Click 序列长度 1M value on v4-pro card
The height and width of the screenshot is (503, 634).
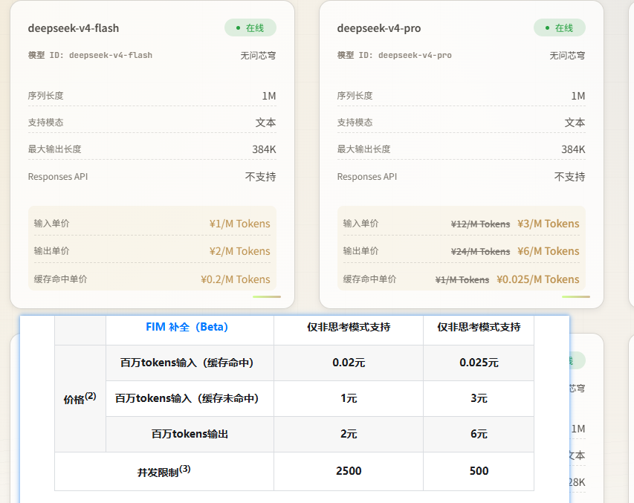pyautogui.click(x=578, y=96)
